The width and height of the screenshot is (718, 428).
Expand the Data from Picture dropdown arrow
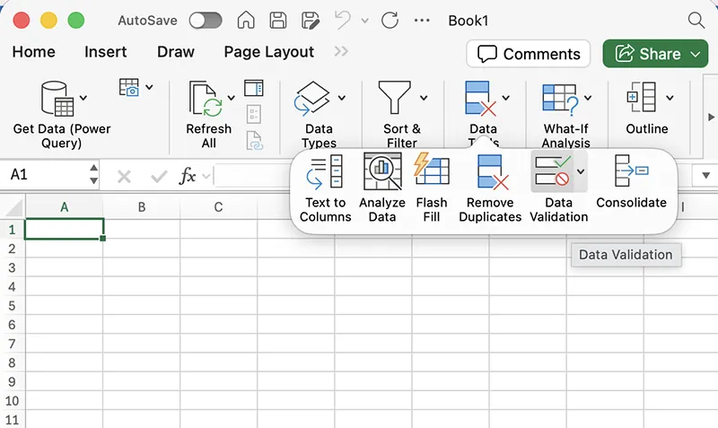(x=149, y=86)
